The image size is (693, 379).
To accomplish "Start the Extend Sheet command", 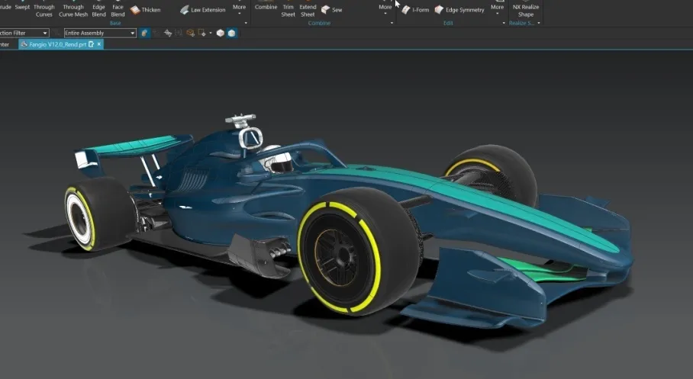I will point(308,11).
